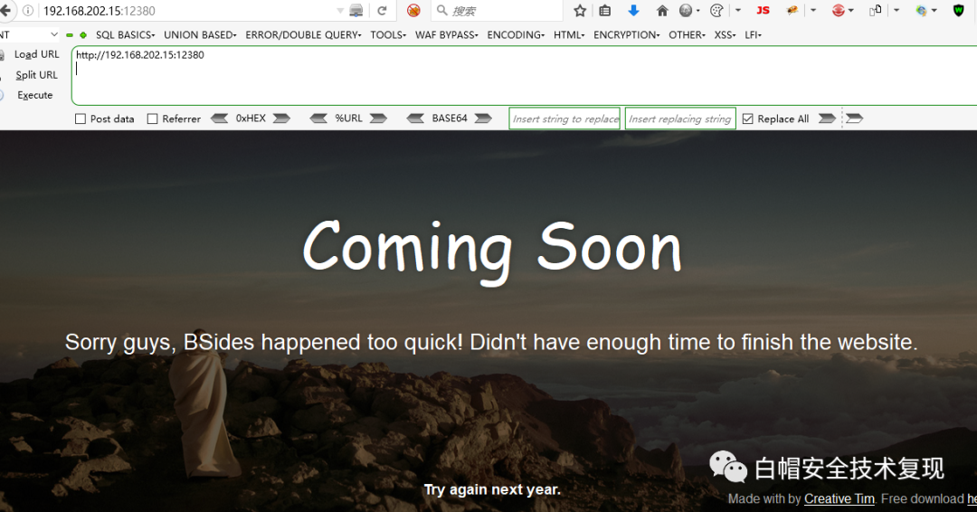Enable the Post data checkbox

coord(81,119)
